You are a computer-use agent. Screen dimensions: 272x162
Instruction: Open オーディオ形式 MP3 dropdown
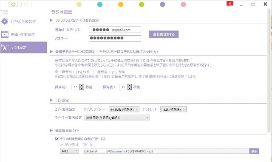click(x=70, y=151)
